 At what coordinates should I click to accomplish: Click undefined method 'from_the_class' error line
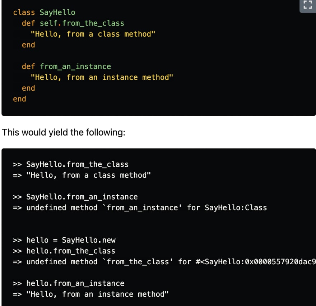pyautogui.click(x=164, y=262)
